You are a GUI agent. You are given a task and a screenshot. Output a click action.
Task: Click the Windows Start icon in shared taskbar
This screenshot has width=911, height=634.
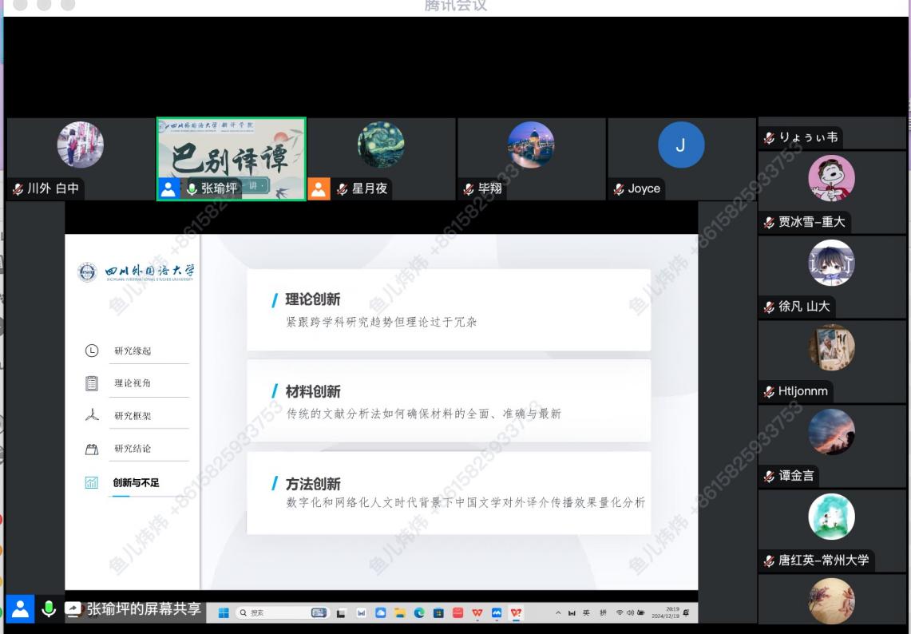pos(224,613)
